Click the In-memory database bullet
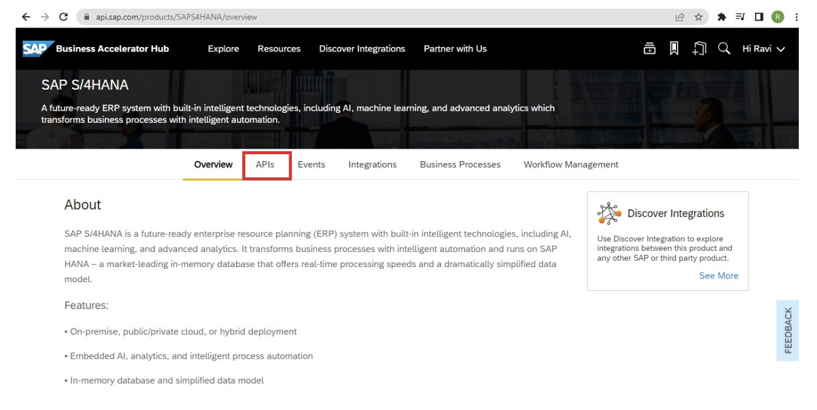Screen dimensions: 817x410 tap(164, 381)
